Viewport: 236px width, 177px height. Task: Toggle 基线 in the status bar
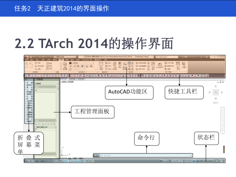click(198, 161)
